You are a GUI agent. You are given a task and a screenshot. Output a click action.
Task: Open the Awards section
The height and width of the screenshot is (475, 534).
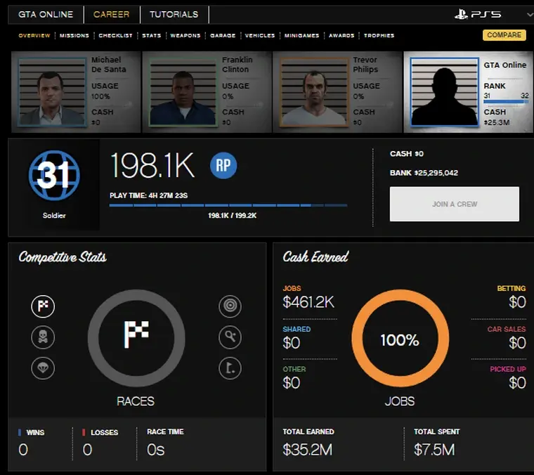tap(341, 35)
